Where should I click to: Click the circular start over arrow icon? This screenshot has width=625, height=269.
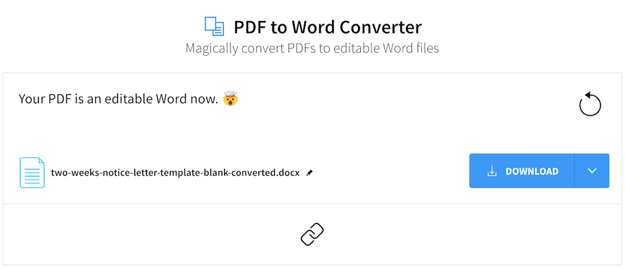pos(590,104)
